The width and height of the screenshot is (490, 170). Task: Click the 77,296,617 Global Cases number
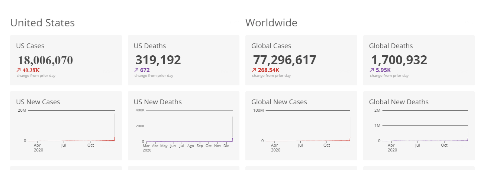tap(284, 60)
